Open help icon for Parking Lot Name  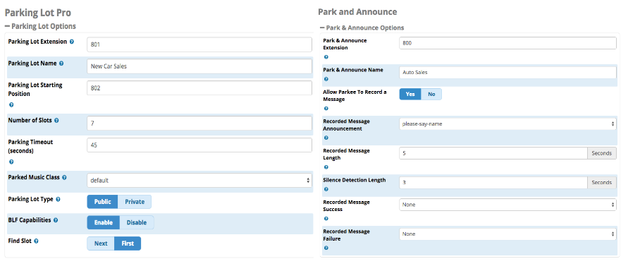[61, 63]
